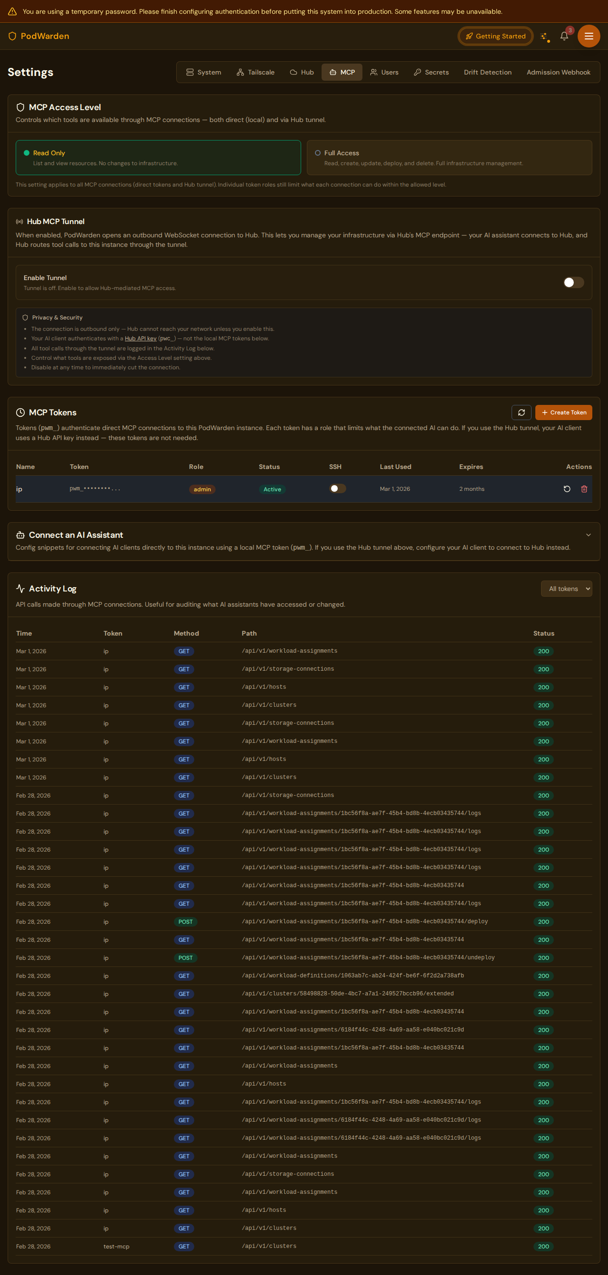Select the Full Access level

click(x=449, y=158)
